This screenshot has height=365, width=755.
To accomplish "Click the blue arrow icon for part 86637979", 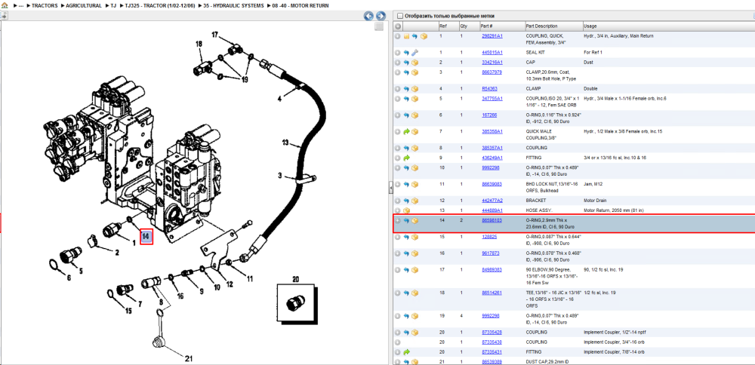I will [406, 72].
